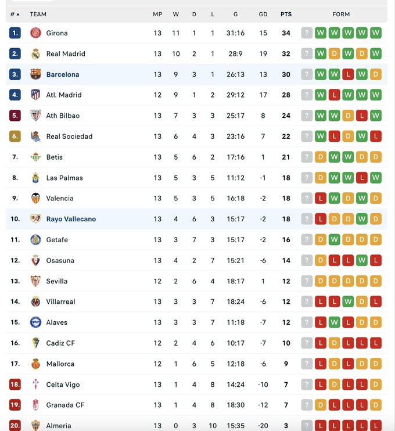Click the Betis club crest icon

pos(35,157)
